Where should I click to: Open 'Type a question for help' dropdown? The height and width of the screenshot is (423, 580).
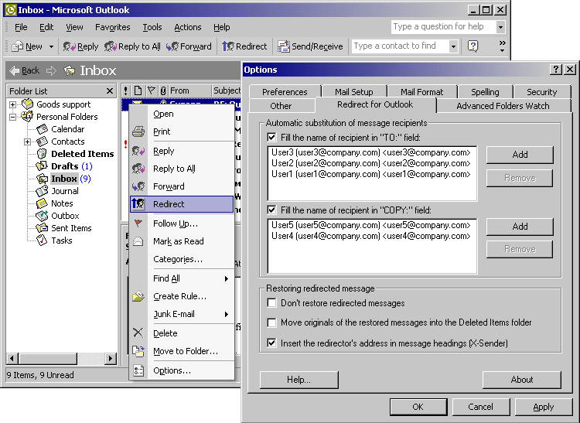pyautogui.click(x=500, y=27)
